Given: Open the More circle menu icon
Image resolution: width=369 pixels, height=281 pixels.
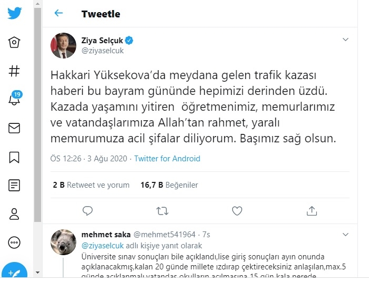Looking at the screenshot, I should pos(14,242).
